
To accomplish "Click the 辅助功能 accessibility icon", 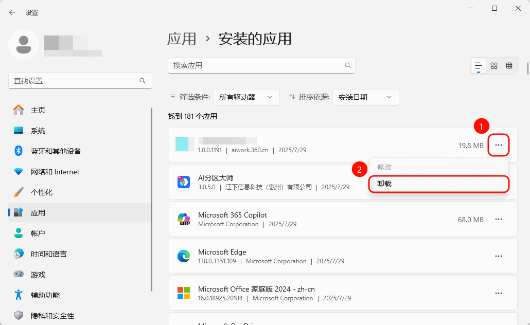I will point(19,295).
